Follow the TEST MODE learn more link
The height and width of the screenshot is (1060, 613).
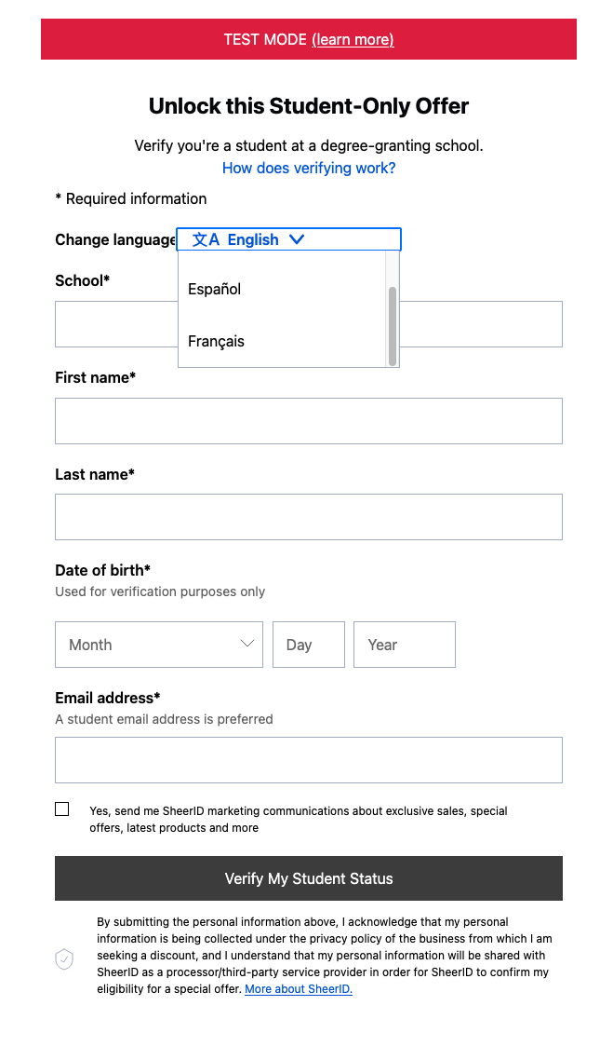[353, 39]
